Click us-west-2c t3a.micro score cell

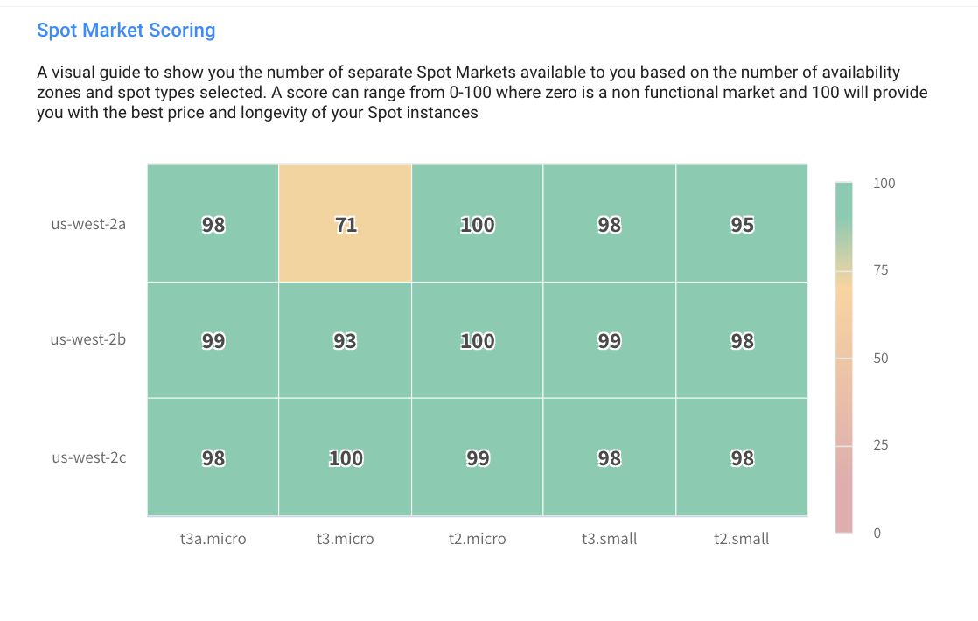213,457
